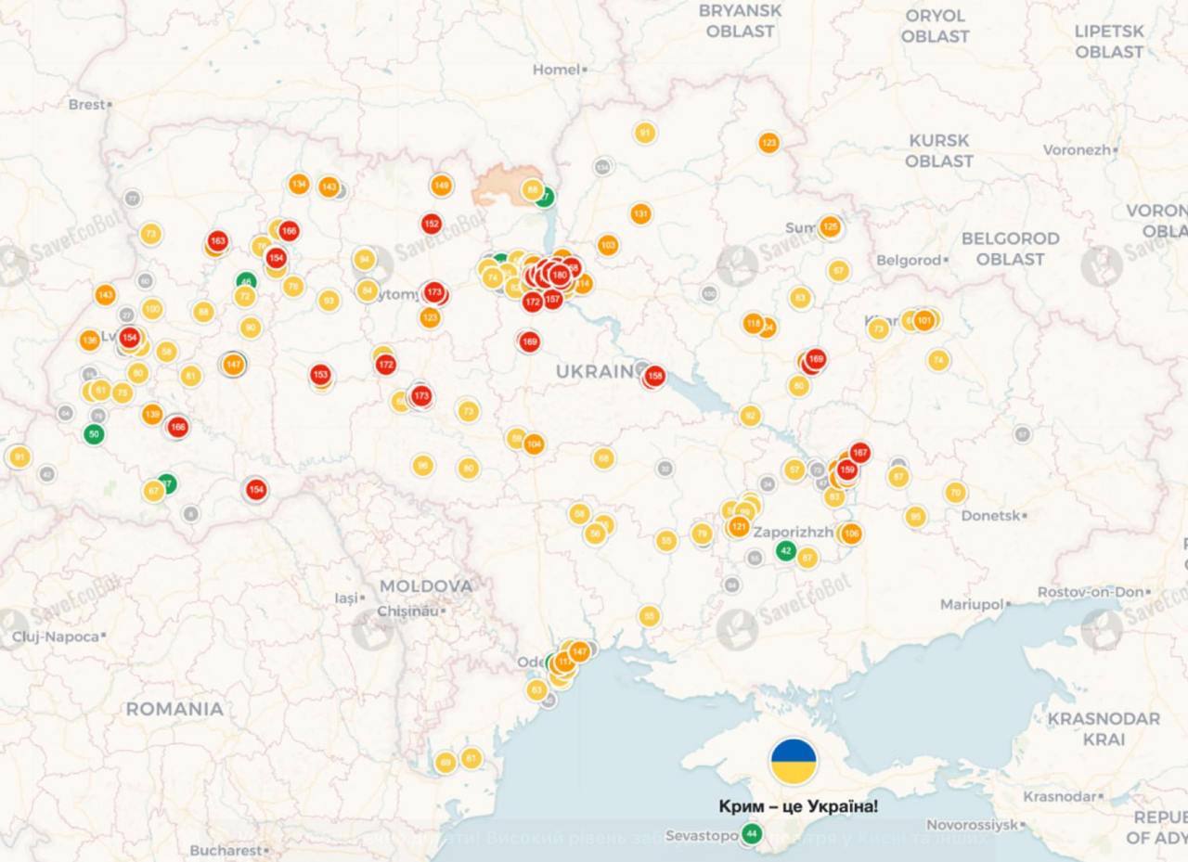Click the red 153 air quality marker
Image resolution: width=1188 pixels, height=862 pixels.
[x=321, y=375]
